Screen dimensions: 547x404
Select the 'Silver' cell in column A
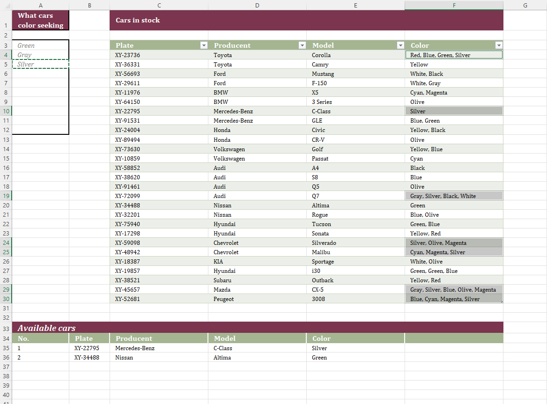(40, 64)
